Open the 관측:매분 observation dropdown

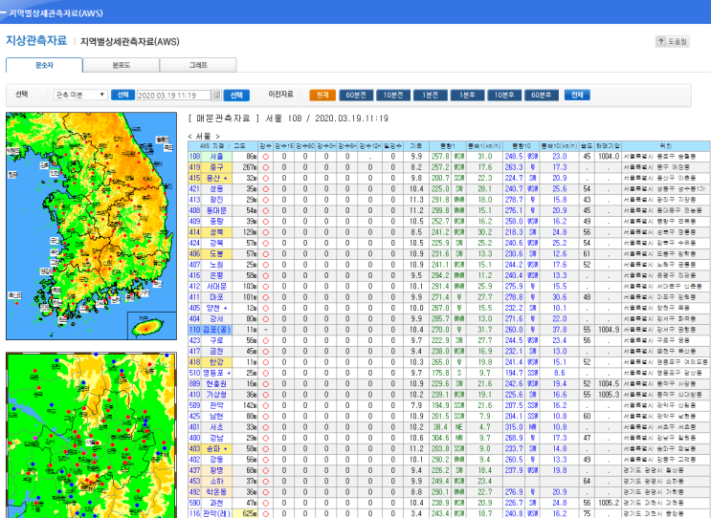(x=80, y=95)
